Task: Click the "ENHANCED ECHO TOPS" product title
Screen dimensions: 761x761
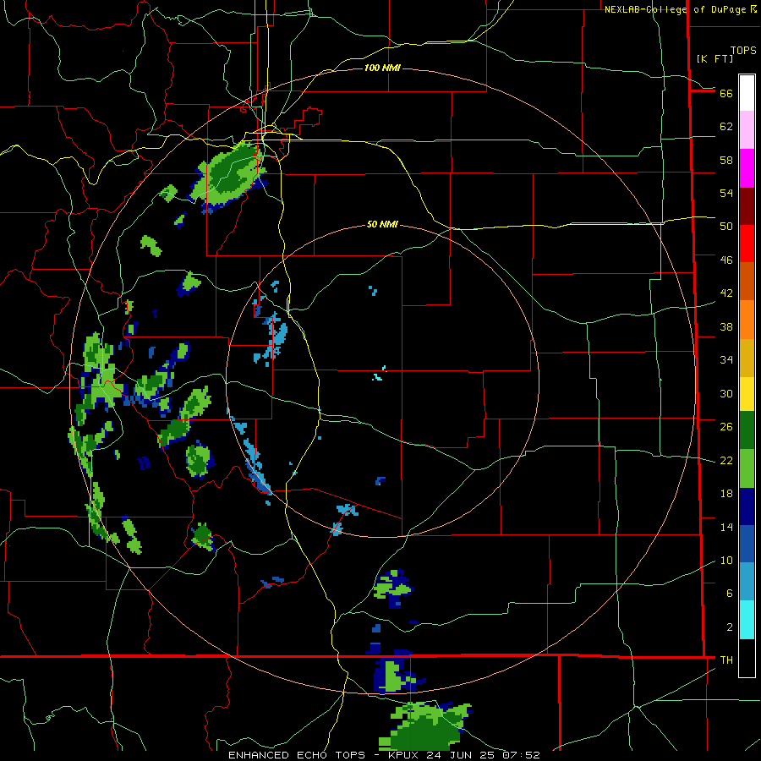Action: [297, 755]
